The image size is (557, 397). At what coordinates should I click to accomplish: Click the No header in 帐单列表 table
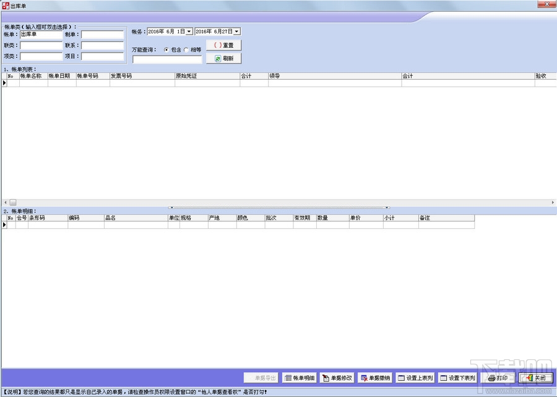[x=13, y=76]
